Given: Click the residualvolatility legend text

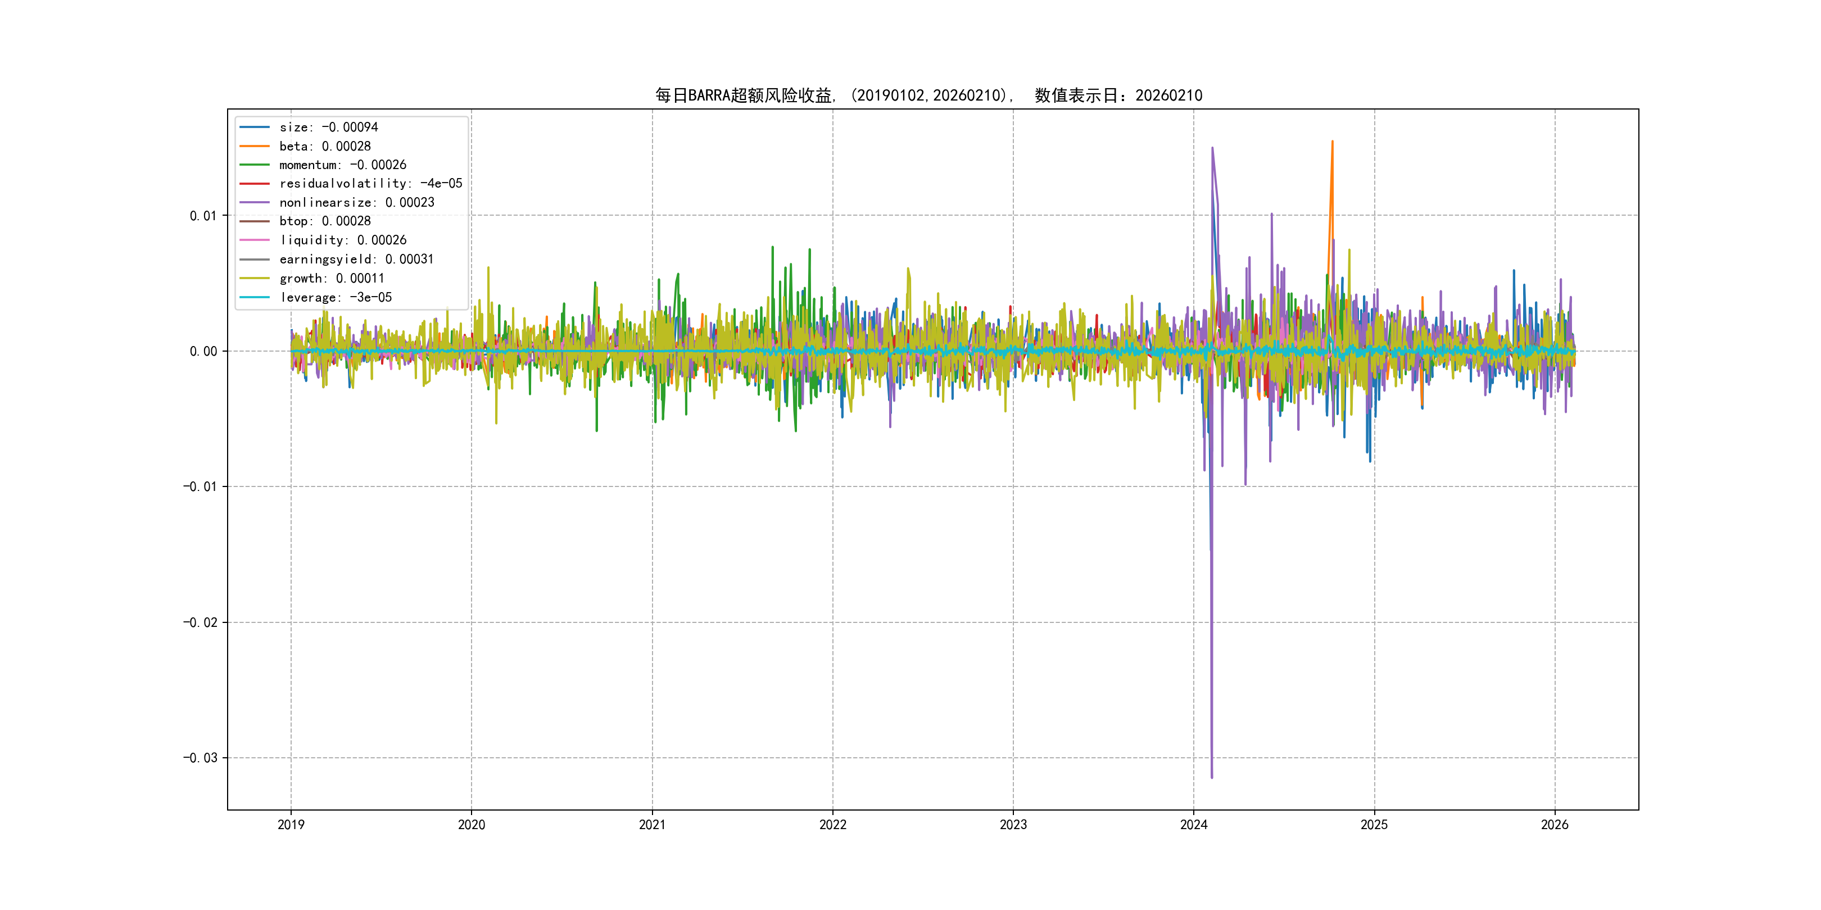Looking at the screenshot, I should 370,184.
